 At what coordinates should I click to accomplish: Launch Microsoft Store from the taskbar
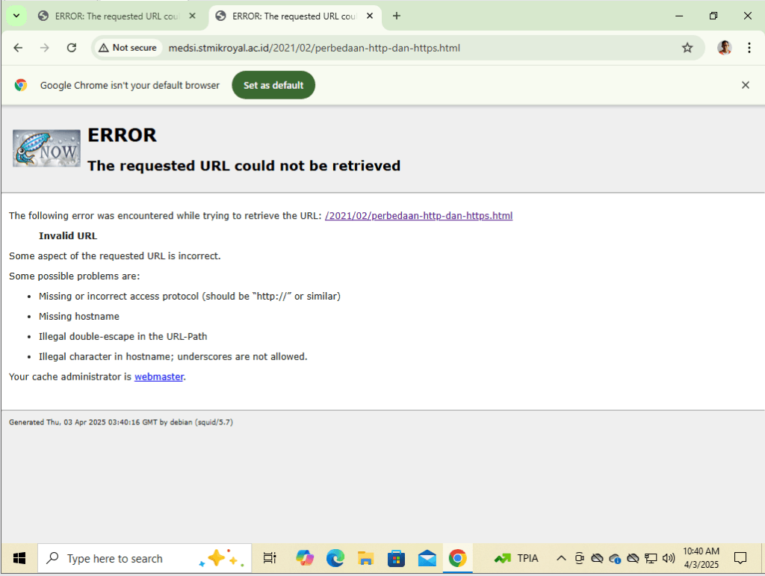396,558
